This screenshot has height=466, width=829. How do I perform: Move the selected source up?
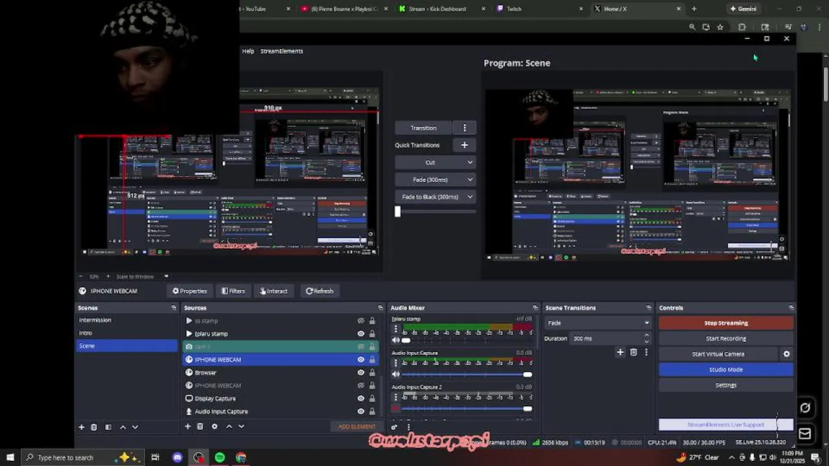coord(229,427)
